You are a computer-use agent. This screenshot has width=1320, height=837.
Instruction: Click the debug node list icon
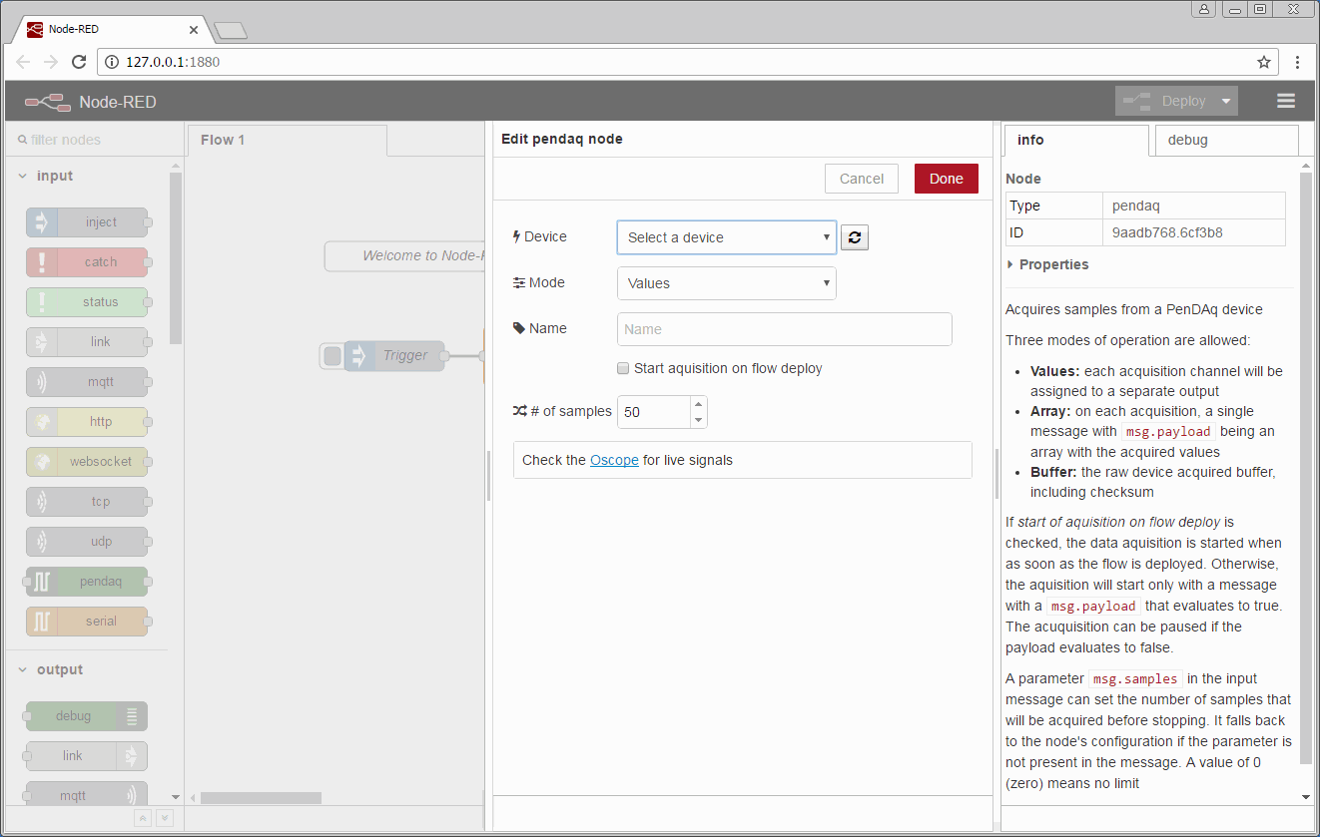(132, 716)
